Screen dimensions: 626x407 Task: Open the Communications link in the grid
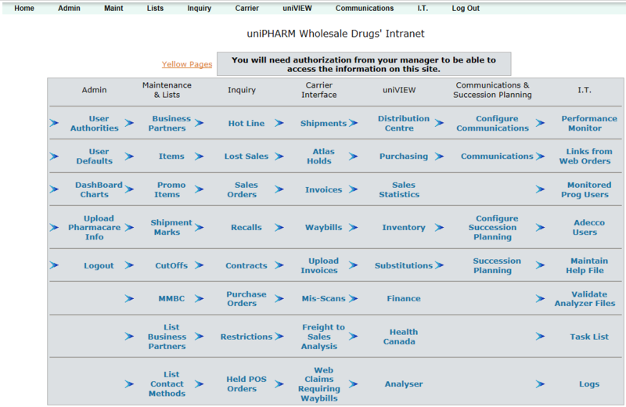[497, 157]
